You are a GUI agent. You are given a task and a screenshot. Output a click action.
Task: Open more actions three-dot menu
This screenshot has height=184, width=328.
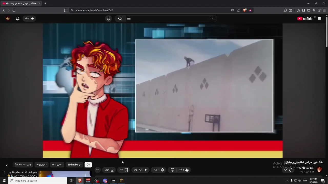tap(98, 170)
